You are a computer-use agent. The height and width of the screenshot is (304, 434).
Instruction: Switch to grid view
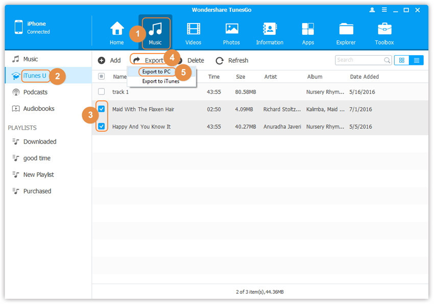[402, 60]
